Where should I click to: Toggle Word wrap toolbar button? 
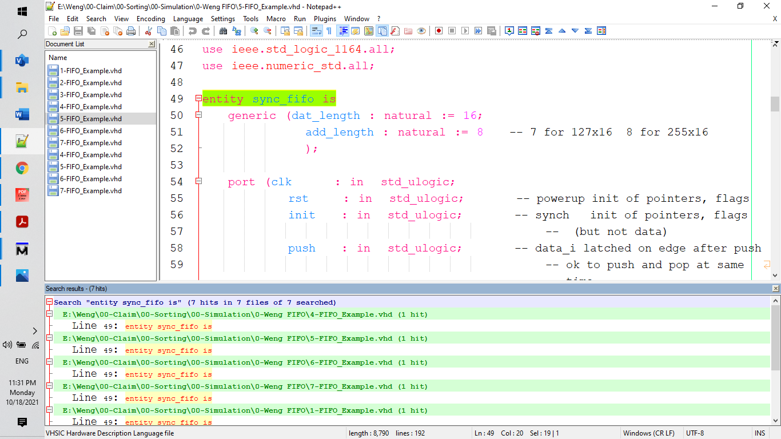pos(316,31)
